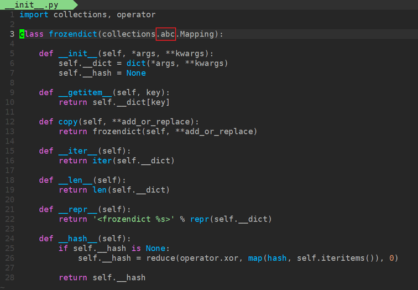Image resolution: width=418 pixels, height=290 pixels.
Task: Click line number 28 in the gutter
Action: coord(10,277)
